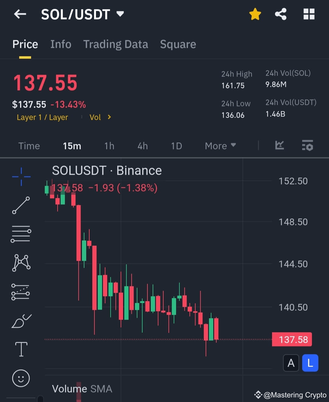Image resolution: width=329 pixels, height=402 pixels.
Task: Open the emoji sticker tool
Action: click(21, 378)
